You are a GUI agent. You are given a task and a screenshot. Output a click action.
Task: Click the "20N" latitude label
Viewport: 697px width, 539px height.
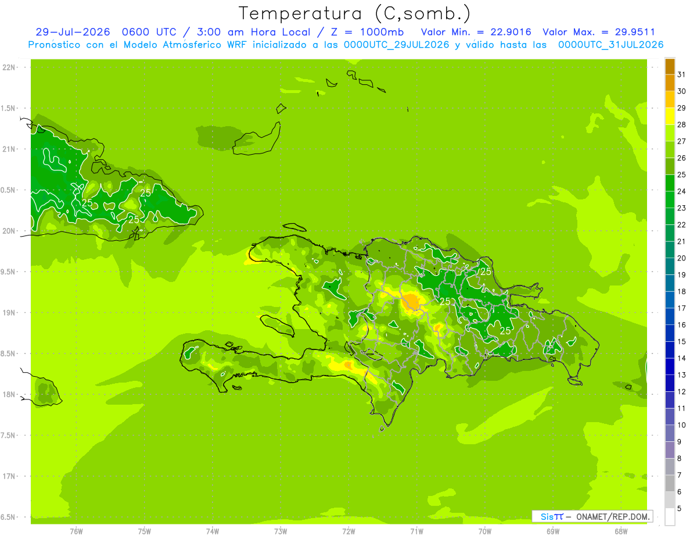9,231
